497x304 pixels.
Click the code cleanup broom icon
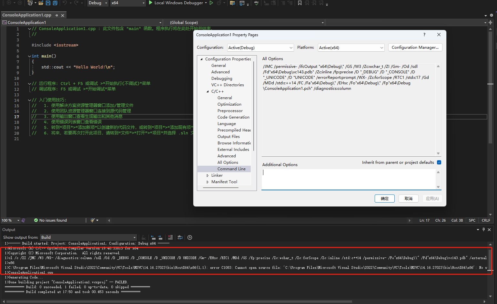pyautogui.click(x=93, y=220)
